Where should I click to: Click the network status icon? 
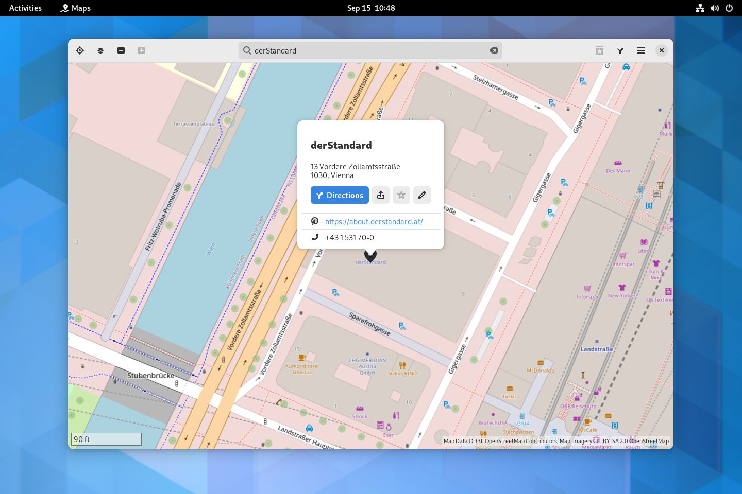tap(700, 8)
